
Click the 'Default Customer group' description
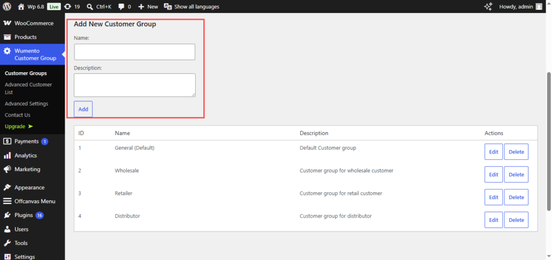point(328,148)
